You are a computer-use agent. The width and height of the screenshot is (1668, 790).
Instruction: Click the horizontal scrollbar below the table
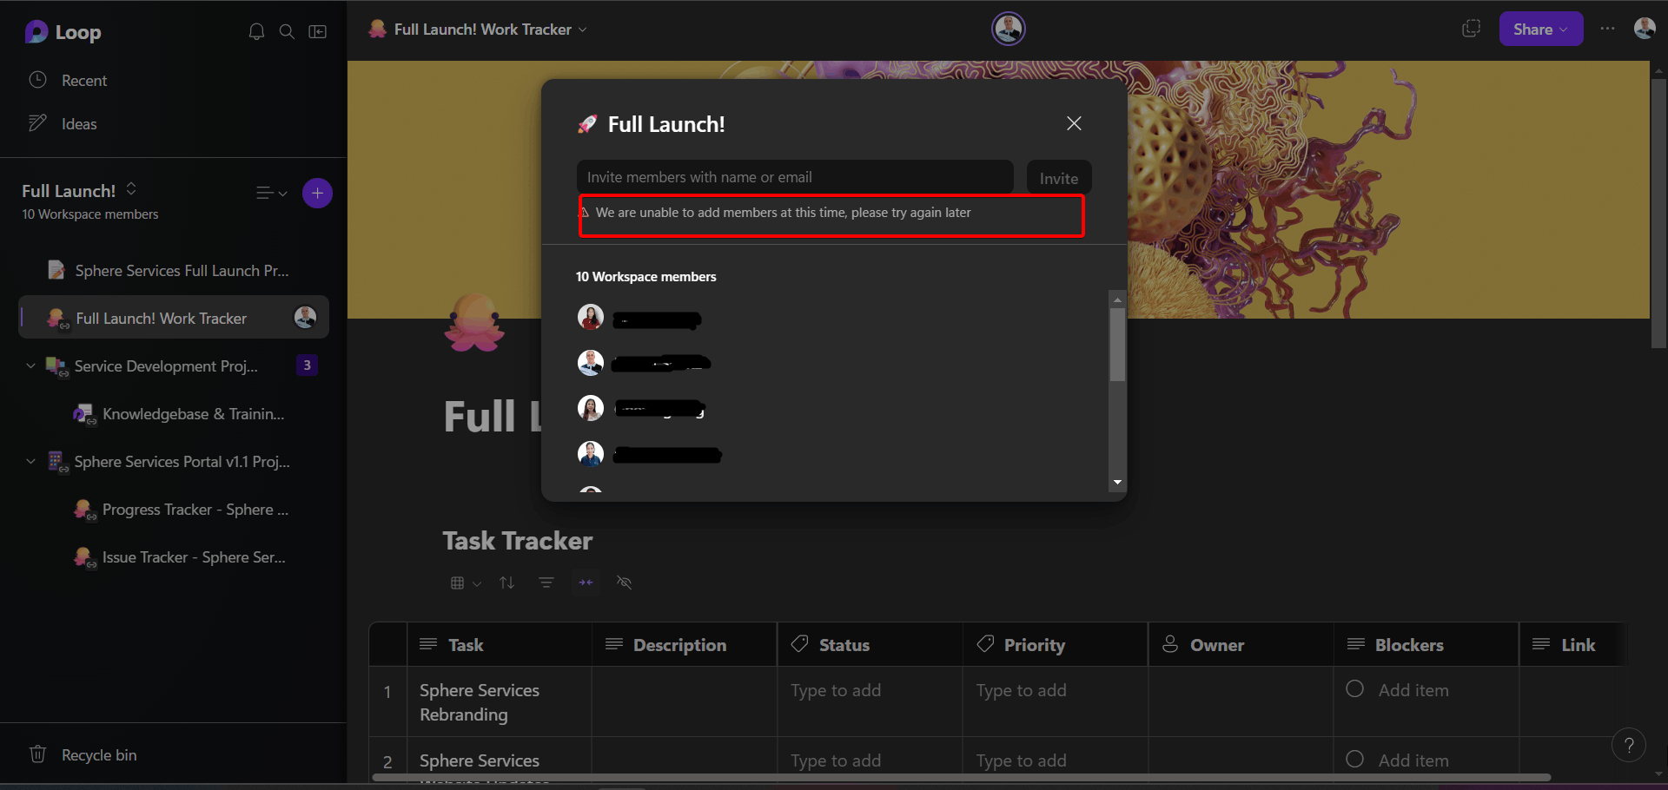(962, 777)
